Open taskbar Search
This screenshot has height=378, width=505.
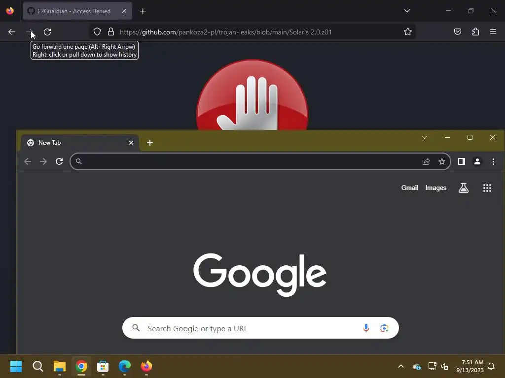pyautogui.click(x=37, y=366)
